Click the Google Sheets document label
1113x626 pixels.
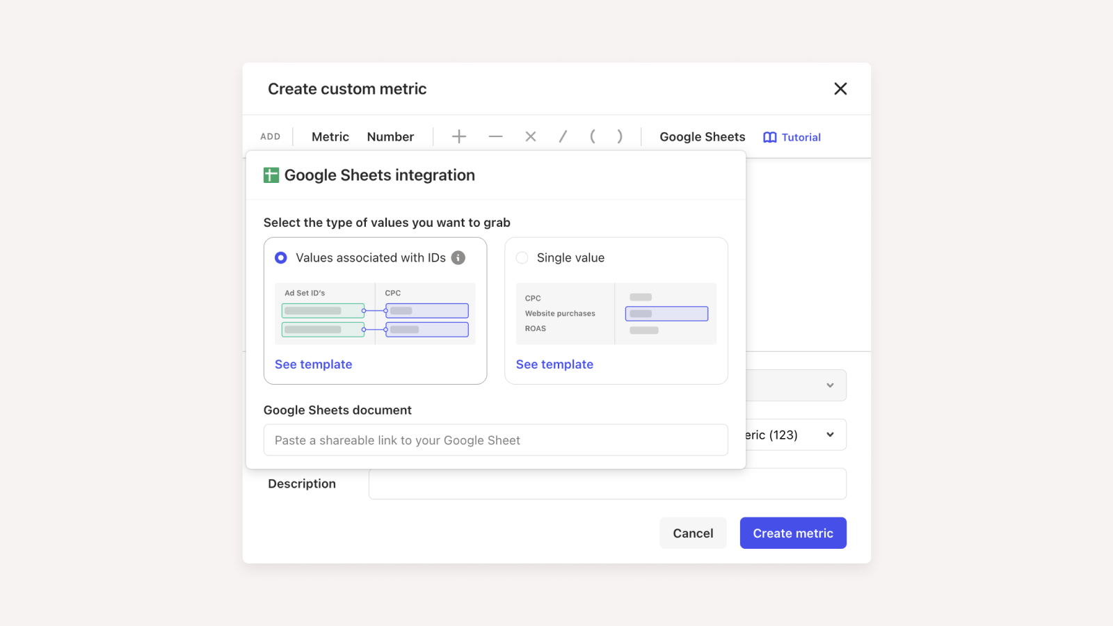click(x=337, y=410)
